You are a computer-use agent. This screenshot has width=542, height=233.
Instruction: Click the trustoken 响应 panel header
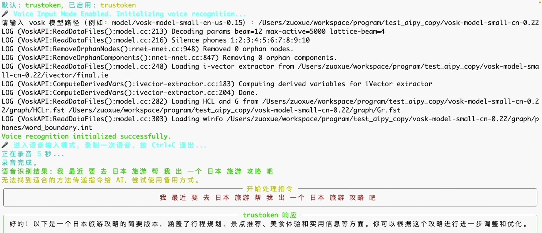pyautogui.click(x=270, y=215)
